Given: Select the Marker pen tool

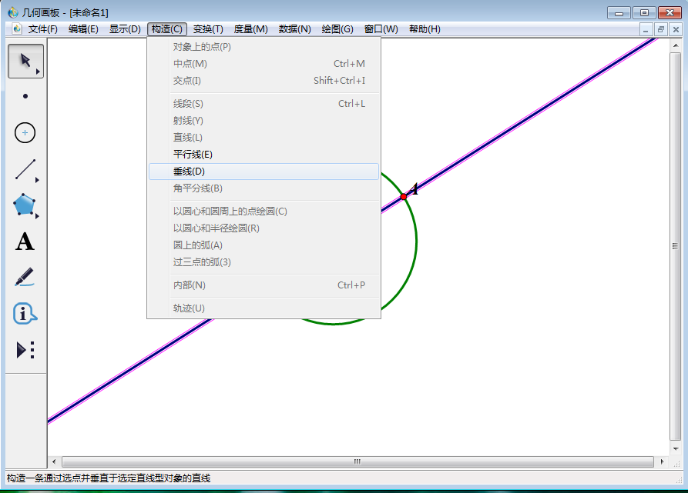Looking at the screenshot, I should pyautogui.click(x=25, y=277).
